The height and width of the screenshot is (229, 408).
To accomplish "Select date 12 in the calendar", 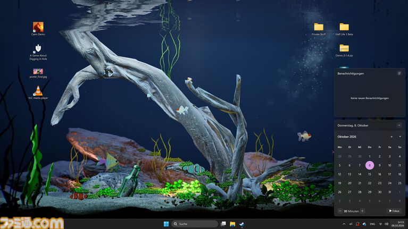I will tap(339, 174).
